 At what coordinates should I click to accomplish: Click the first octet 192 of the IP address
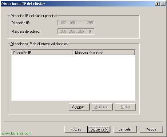(x=63, y=23)
